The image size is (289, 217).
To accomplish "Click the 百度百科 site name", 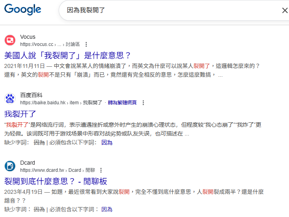I will 31,95.
